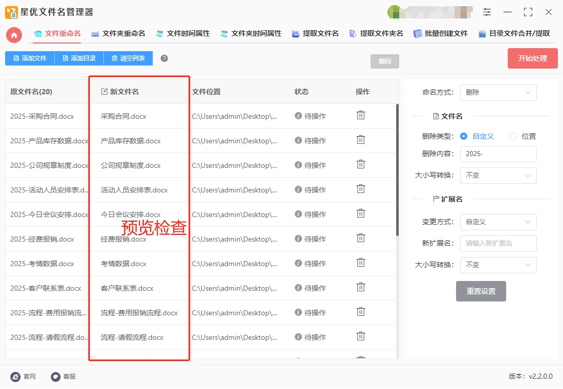The height and width of the screenshot is (389, 563).
Task: Switch to 文件夹重命名 tab
Action: [118, 34]
